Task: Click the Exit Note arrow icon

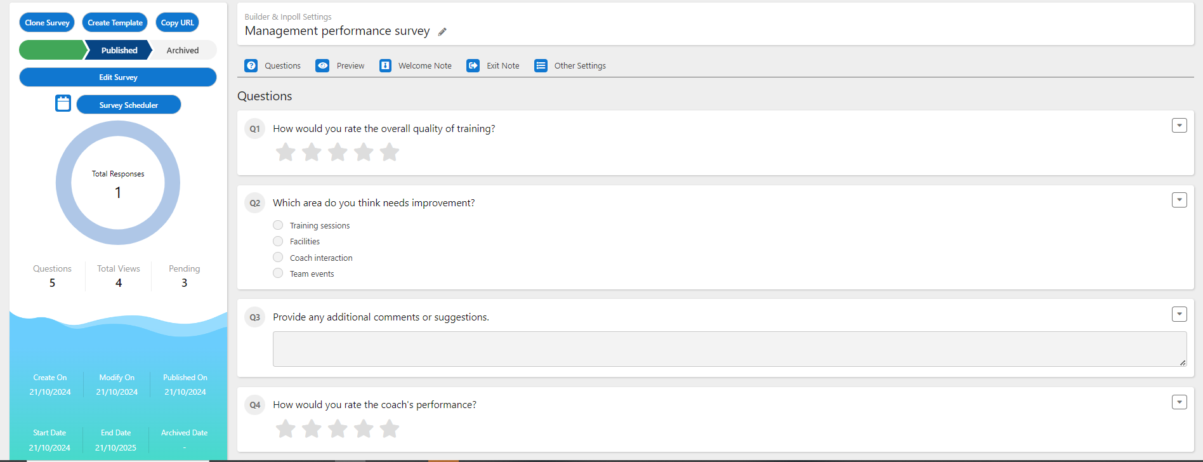Action: coord(473,66)
